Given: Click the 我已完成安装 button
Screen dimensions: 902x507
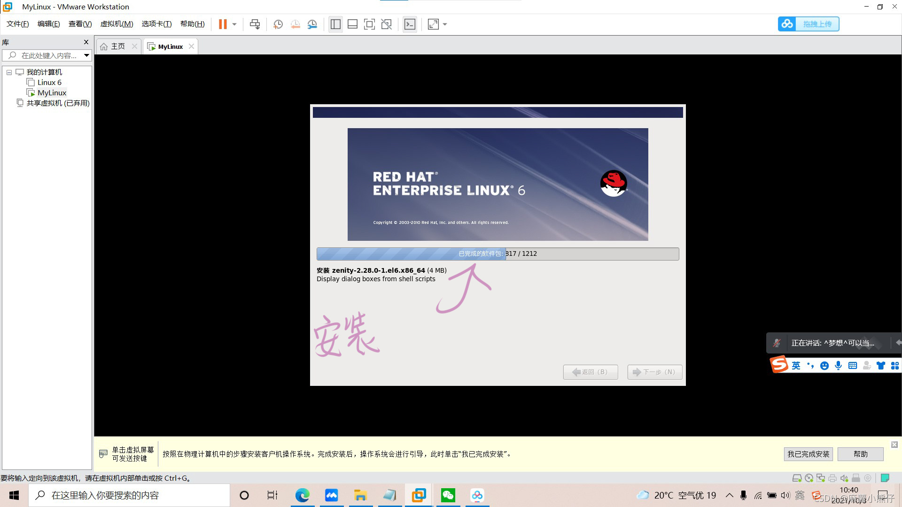Looking at the screenshot, I should pos(809,454).
